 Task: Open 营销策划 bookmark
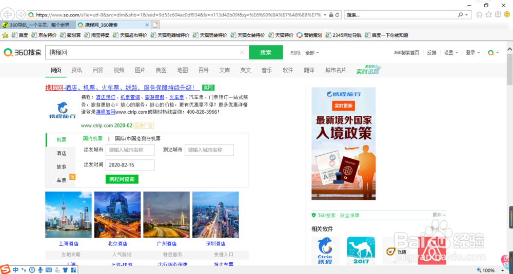tap(309, 35)
